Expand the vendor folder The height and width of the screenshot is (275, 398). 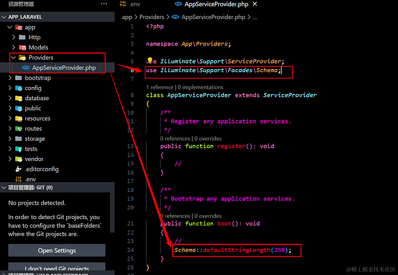coord(10,159)
